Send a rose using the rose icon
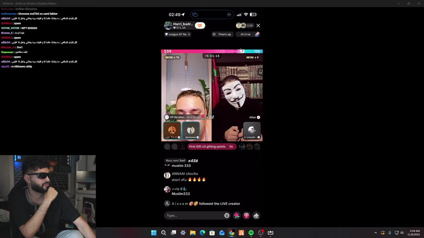This screenshot has height=238, width=424. (x=237, y=216)
